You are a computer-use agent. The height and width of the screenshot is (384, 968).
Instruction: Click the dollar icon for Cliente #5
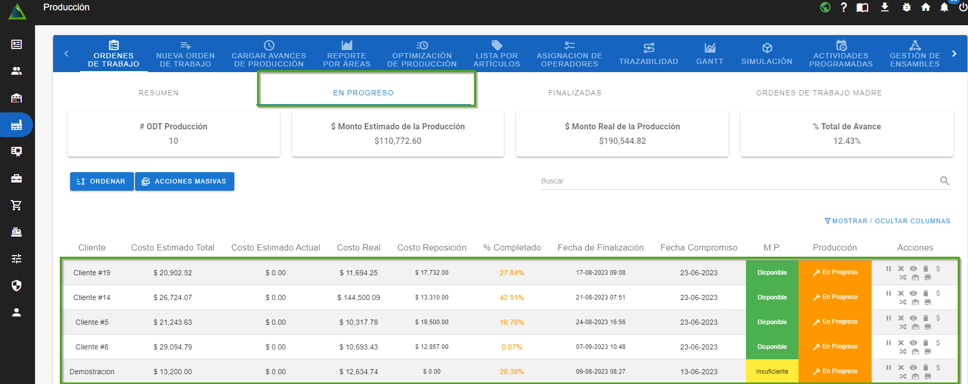tap(938, 318)
